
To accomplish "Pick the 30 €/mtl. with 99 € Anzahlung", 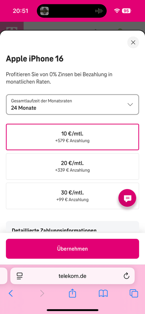I will [x=72, y=196].
